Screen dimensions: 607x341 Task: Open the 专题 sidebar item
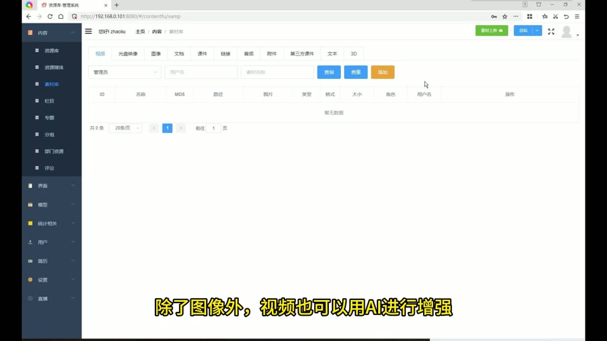click(51, 117)
